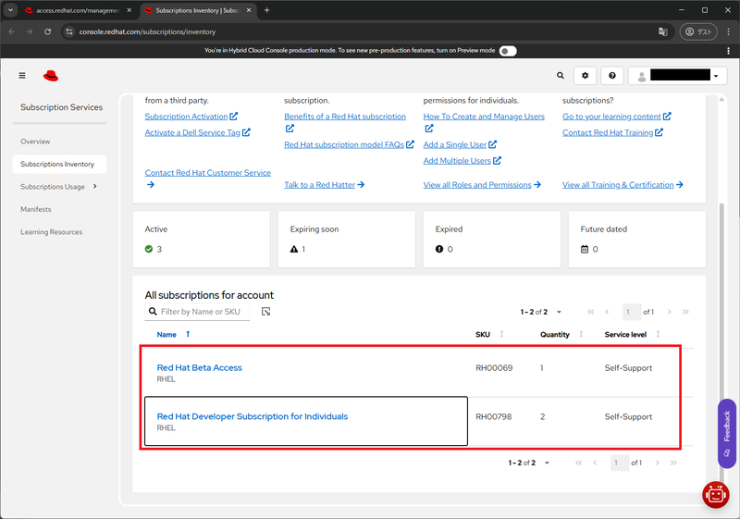Open the Feedback side tab
740x519 pixels.
(727, 434)
